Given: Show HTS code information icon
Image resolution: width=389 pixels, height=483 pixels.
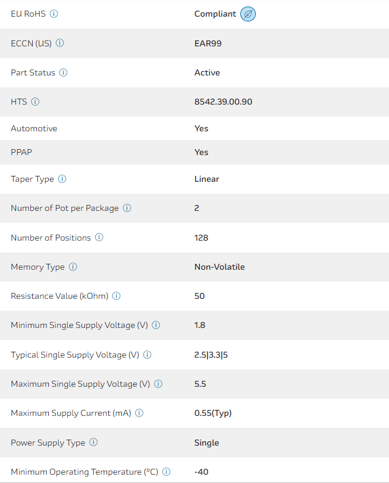Looking at the screenshot, I should [35, 102].
